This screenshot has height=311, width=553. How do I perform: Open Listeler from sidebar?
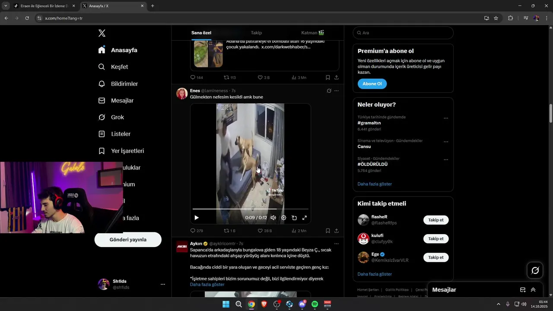114,134
